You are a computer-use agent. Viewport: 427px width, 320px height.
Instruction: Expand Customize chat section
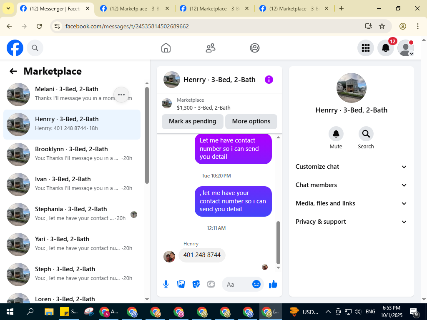pos(351,167)
